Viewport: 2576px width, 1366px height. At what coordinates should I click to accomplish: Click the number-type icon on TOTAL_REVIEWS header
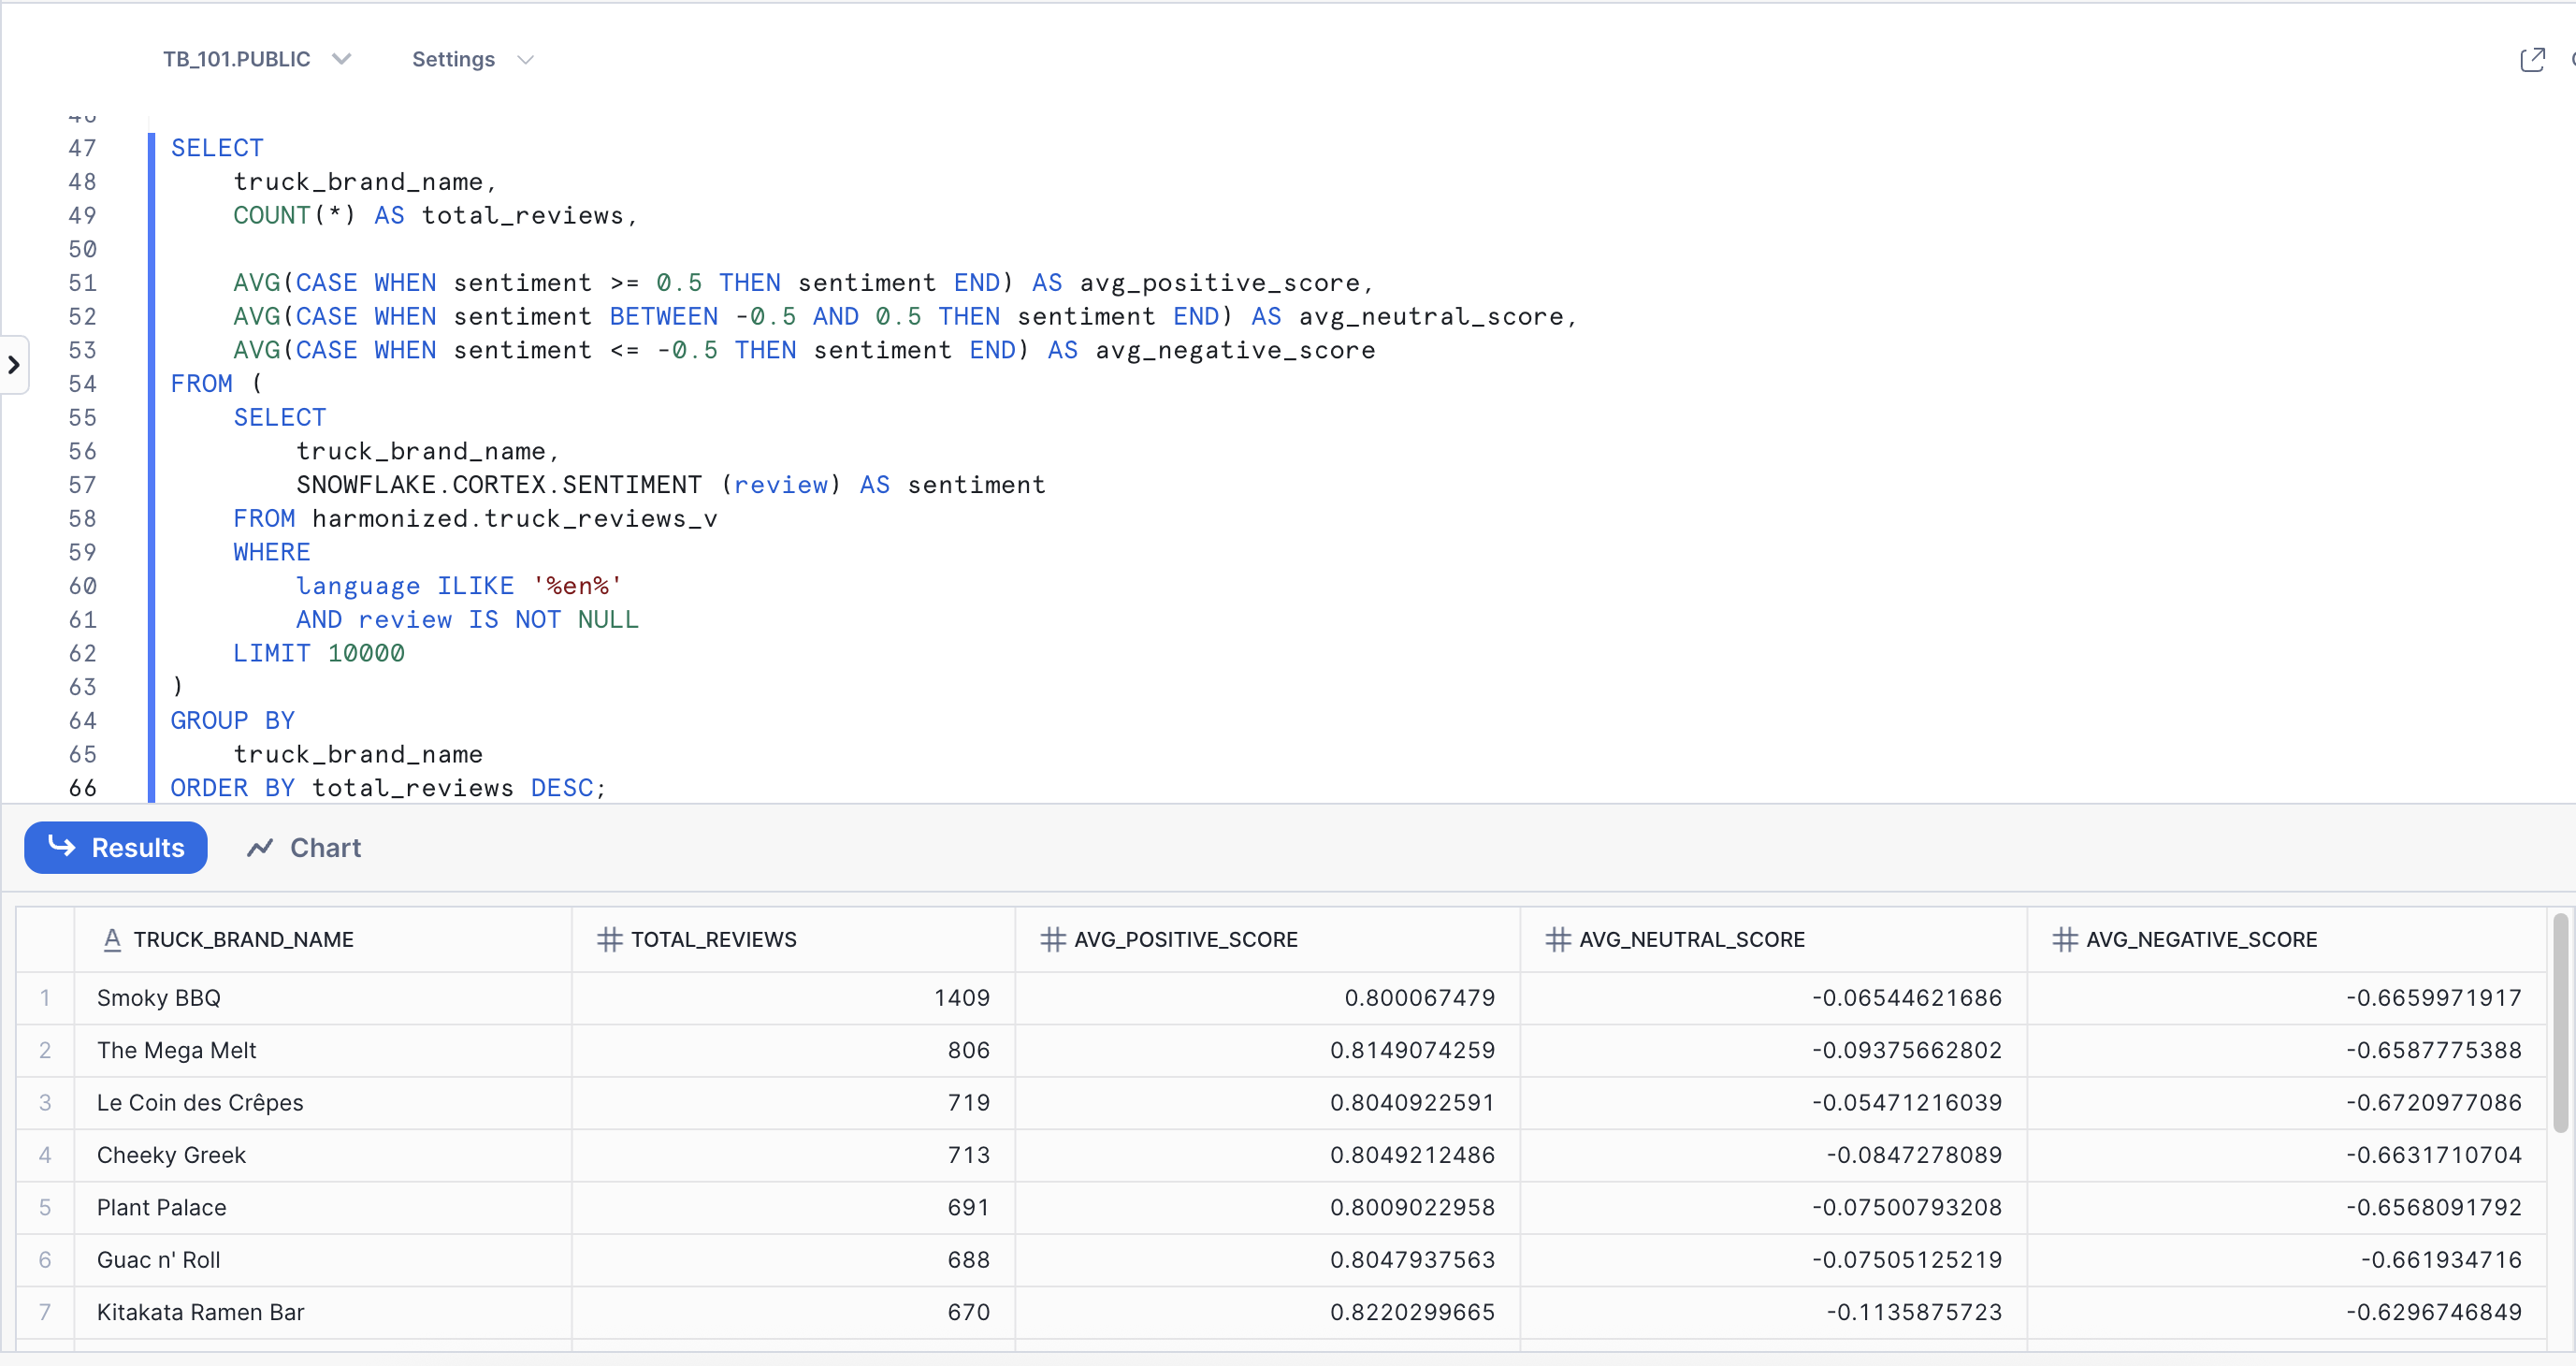click(609, 939)
